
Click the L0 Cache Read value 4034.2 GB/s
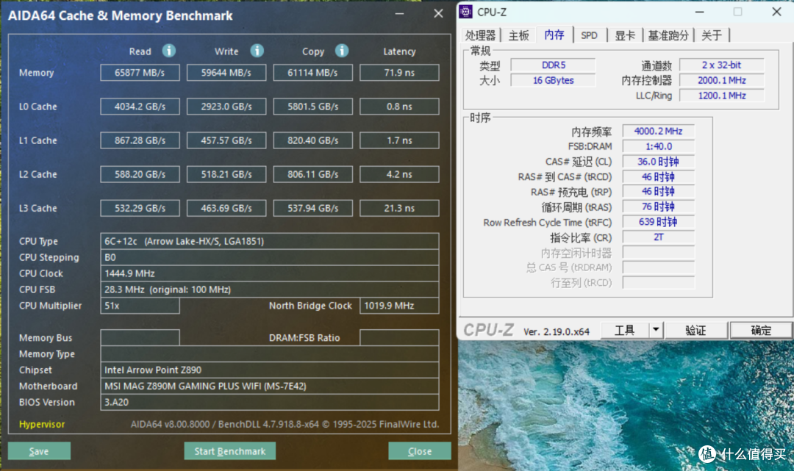click(x=140, y=107)
